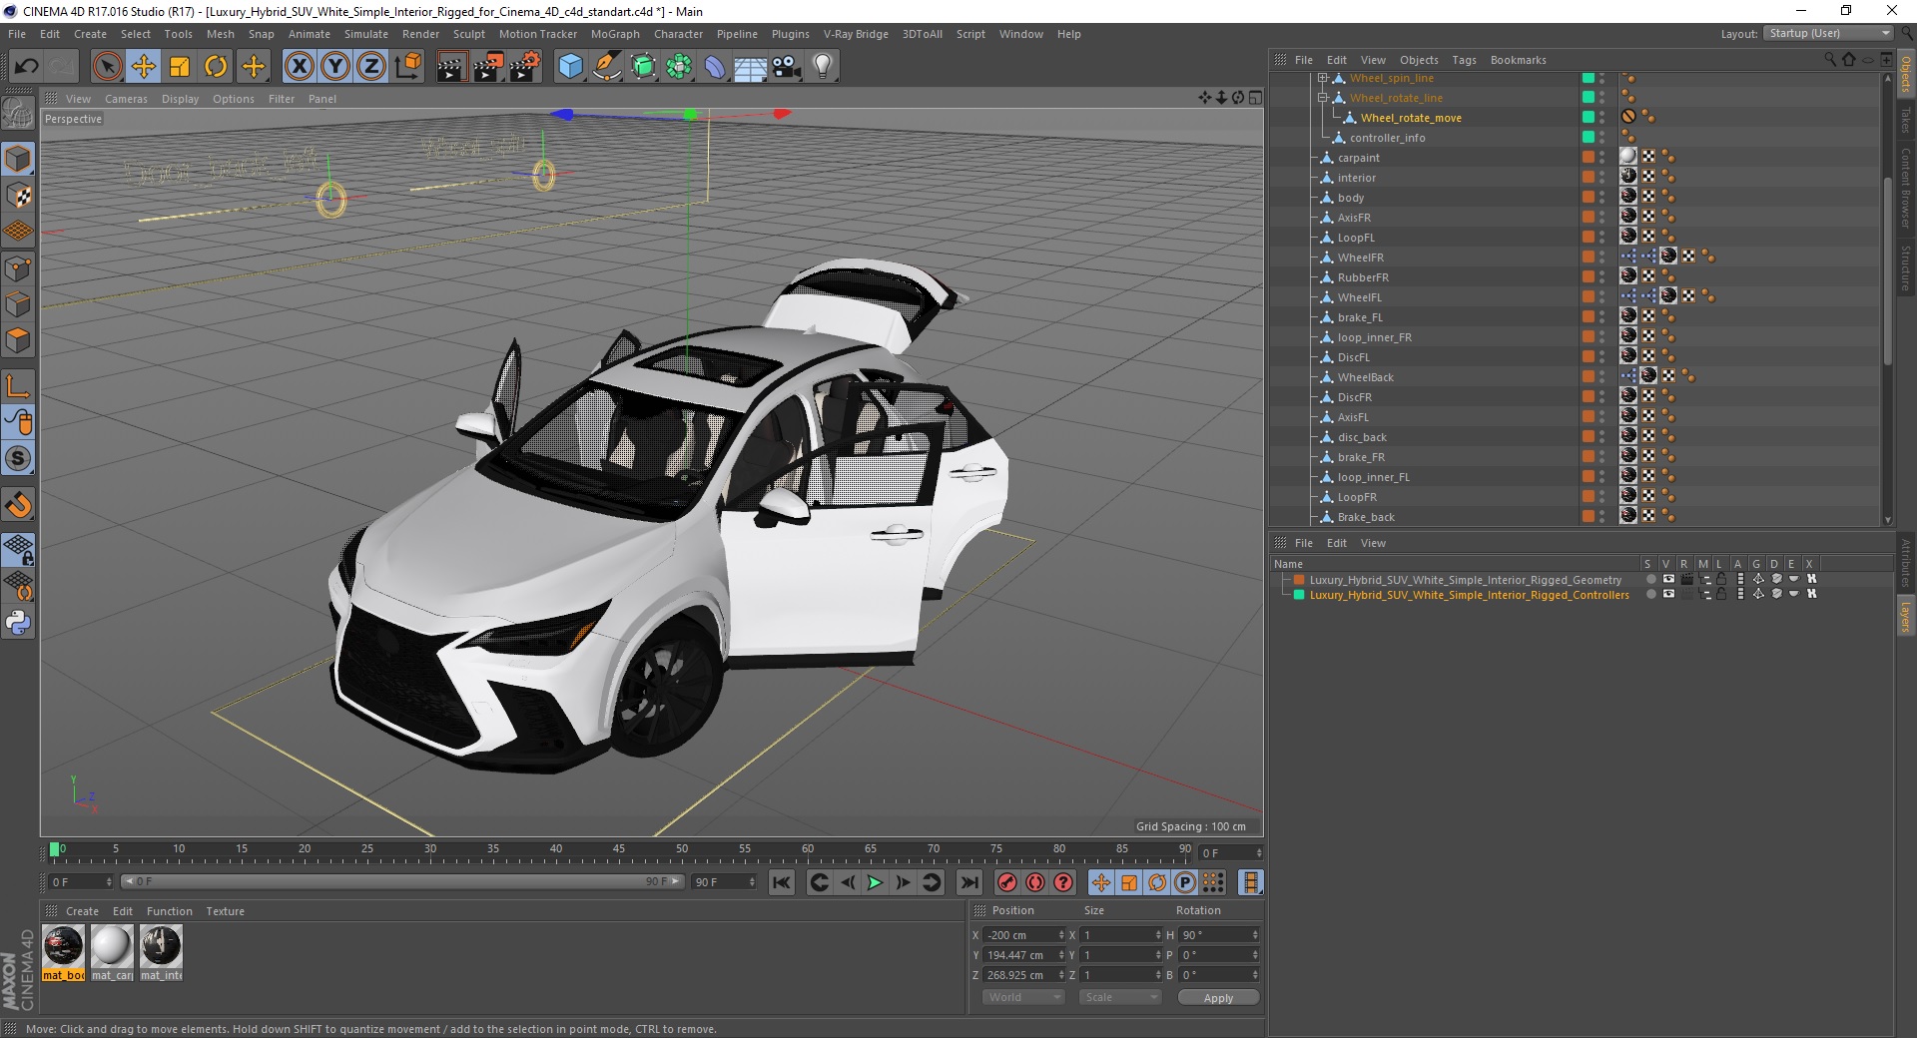
Task: Click the Undo arrow icon
Action: (x=27, y=67)
